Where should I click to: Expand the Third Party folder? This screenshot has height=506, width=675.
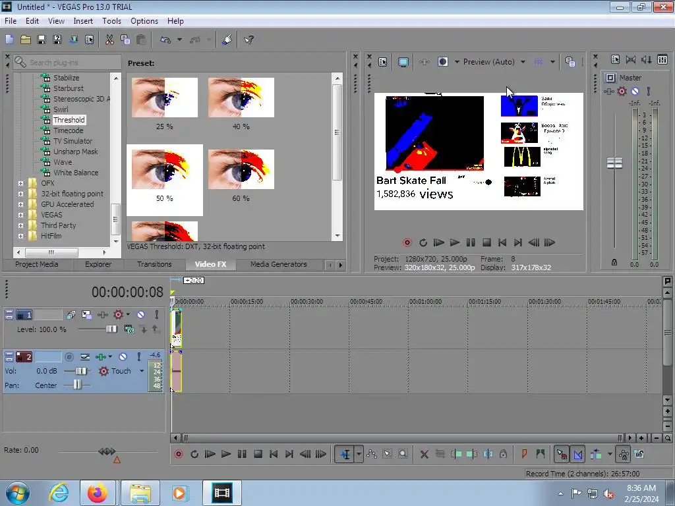tap(20, 225)
